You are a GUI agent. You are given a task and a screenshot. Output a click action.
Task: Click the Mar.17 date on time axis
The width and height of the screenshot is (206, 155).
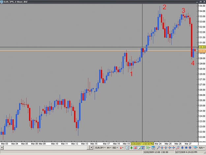coord(106,144)
